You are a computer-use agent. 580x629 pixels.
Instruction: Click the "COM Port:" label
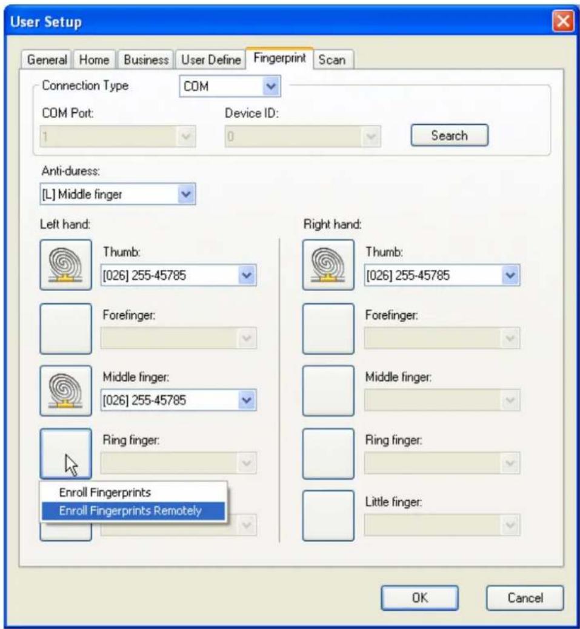tap(68, 113)
